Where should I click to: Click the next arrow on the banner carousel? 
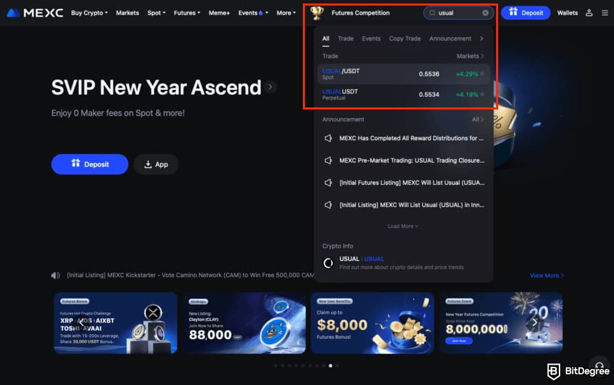point(534,323)
